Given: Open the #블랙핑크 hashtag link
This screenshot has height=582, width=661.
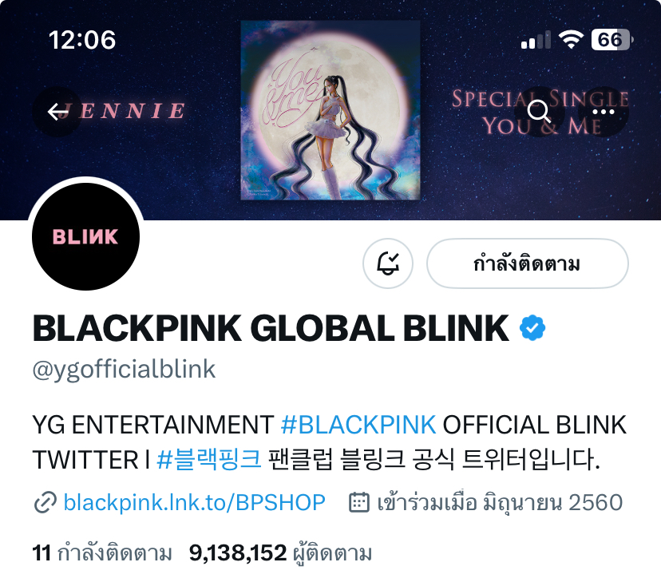Looking at the screenshot, I should pyautogui.click(x=209, y=459).
